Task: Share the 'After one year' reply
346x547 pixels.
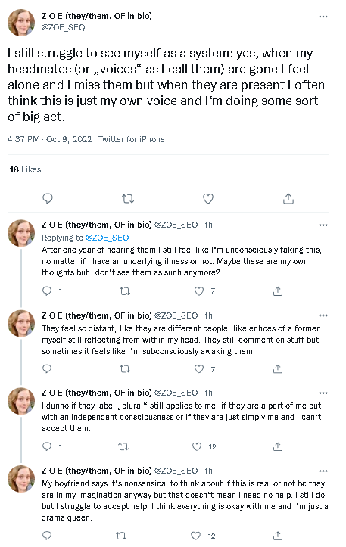Action: pyautogui.click(x=278, y=291)
